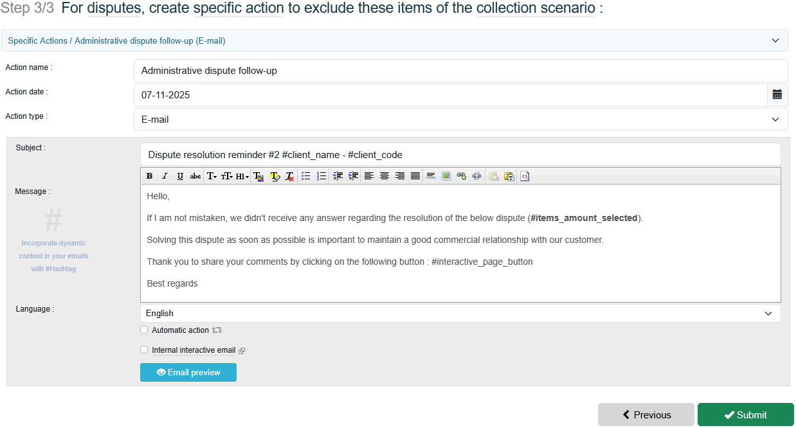Open calendar picker for Action date

pyautogui.click(x=777, y=95)
